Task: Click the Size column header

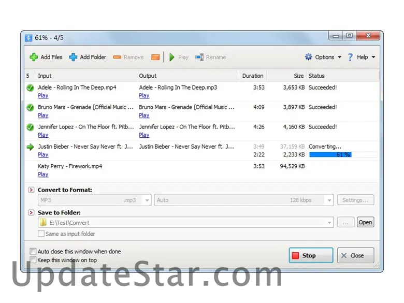Action: coord(286,76)
